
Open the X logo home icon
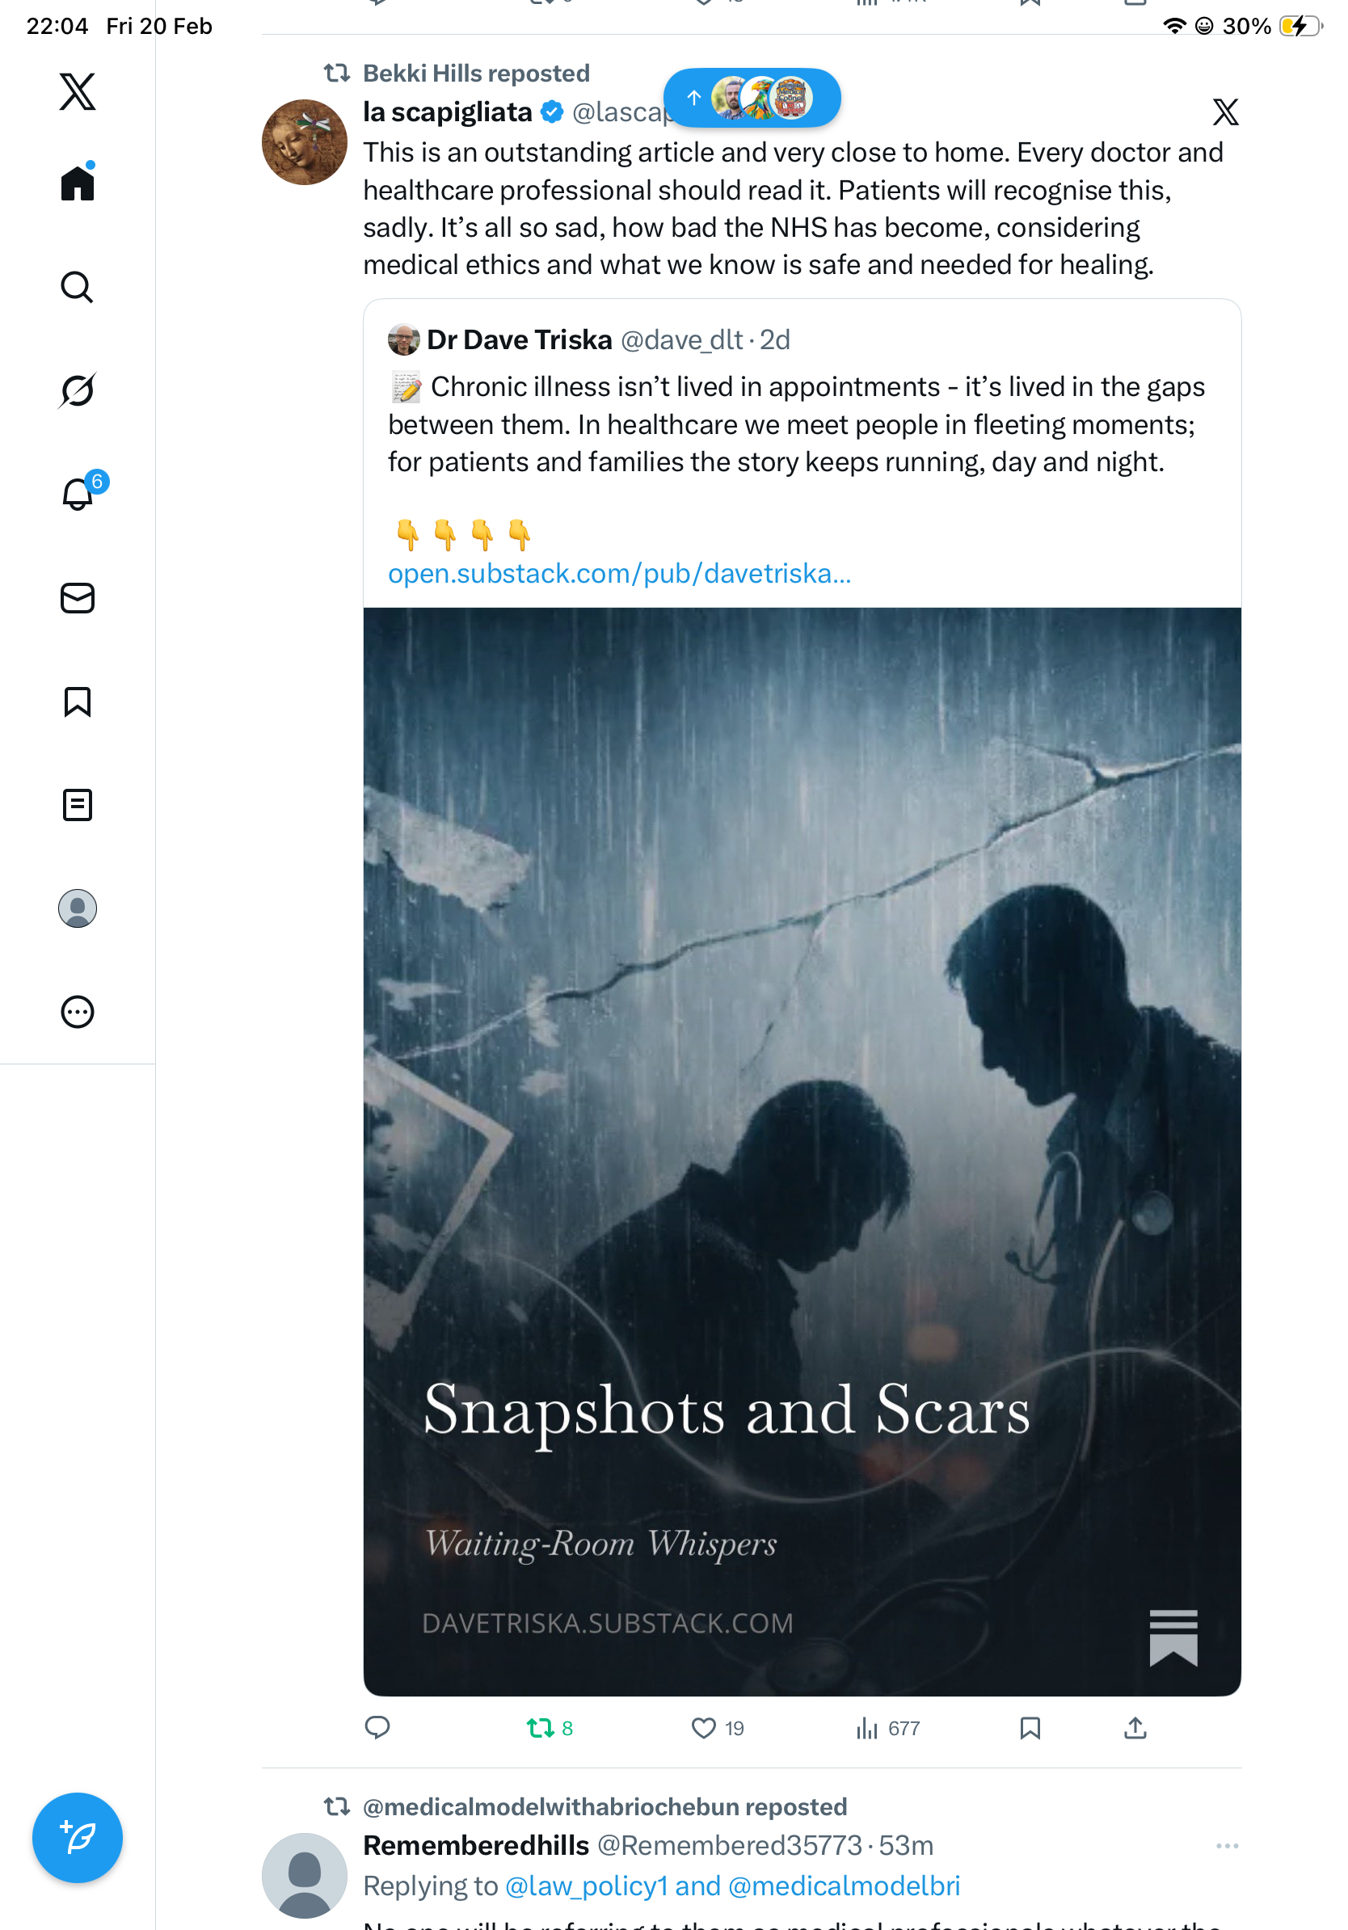(78, 91)
